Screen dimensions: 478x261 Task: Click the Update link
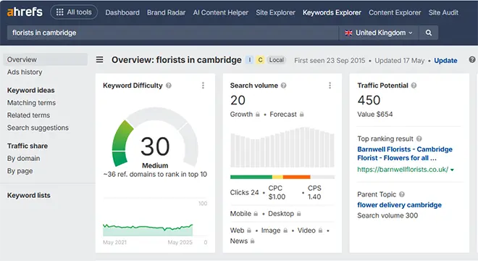[445, 60]
